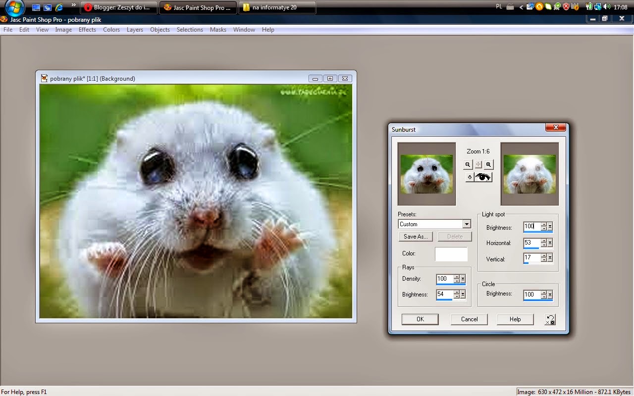The width and height of the screenshot is (634, 396).
Task: Click the Internet Explorer quick launch icon
Action: point(59,7)
